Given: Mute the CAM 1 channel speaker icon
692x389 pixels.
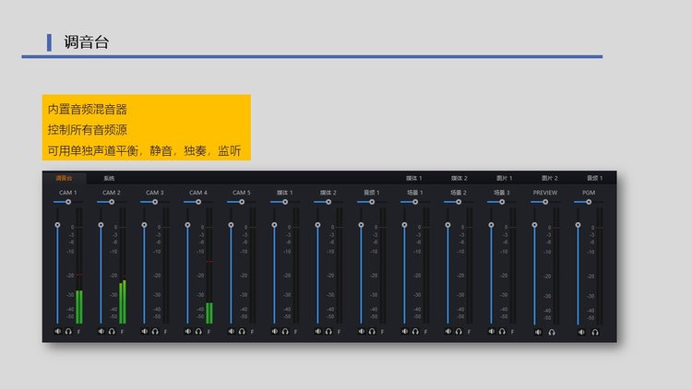Looking at the screenshot, I should (58, 331).
